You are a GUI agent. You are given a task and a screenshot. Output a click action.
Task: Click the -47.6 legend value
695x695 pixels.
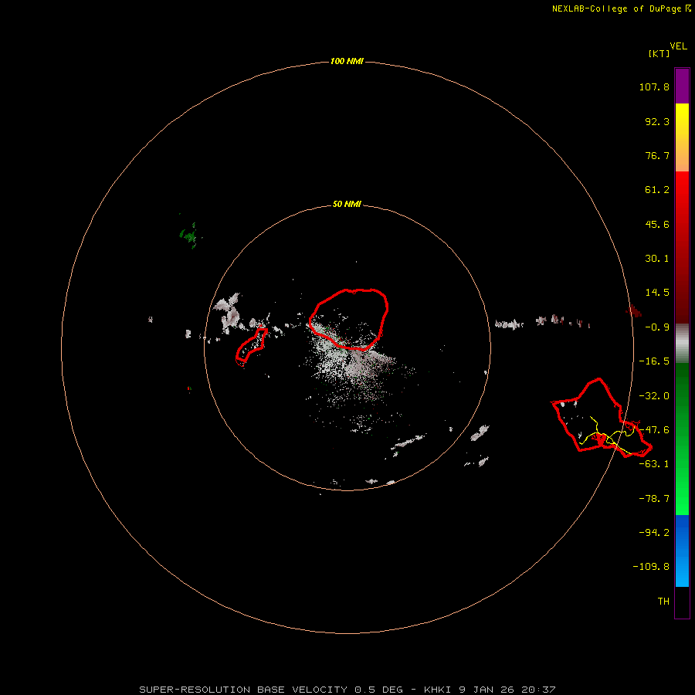(654, 430)
